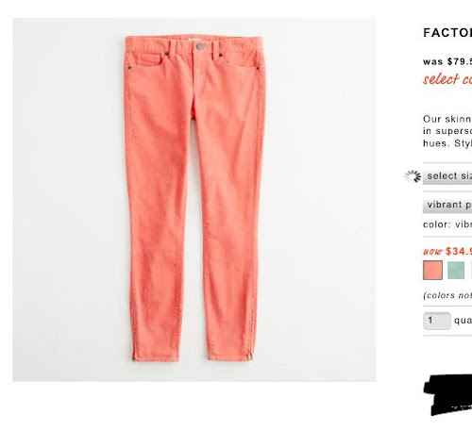Open the coral pants product image
This screenshot has width=472, height=447.
pos(194,200)
